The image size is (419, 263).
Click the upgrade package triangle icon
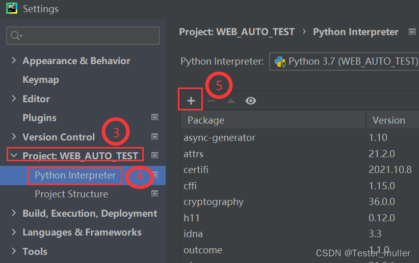(x=230, y=101)
